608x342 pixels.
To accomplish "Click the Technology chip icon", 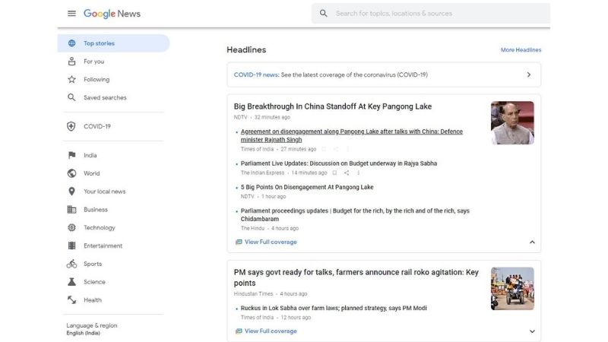I will click(x=71, y=227).
